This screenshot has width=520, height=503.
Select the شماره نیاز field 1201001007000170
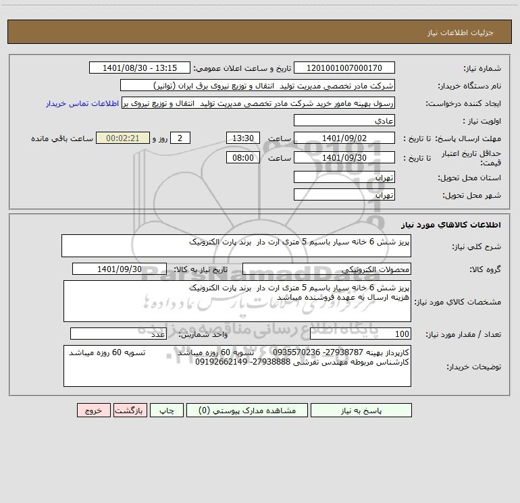coord(344,68)
